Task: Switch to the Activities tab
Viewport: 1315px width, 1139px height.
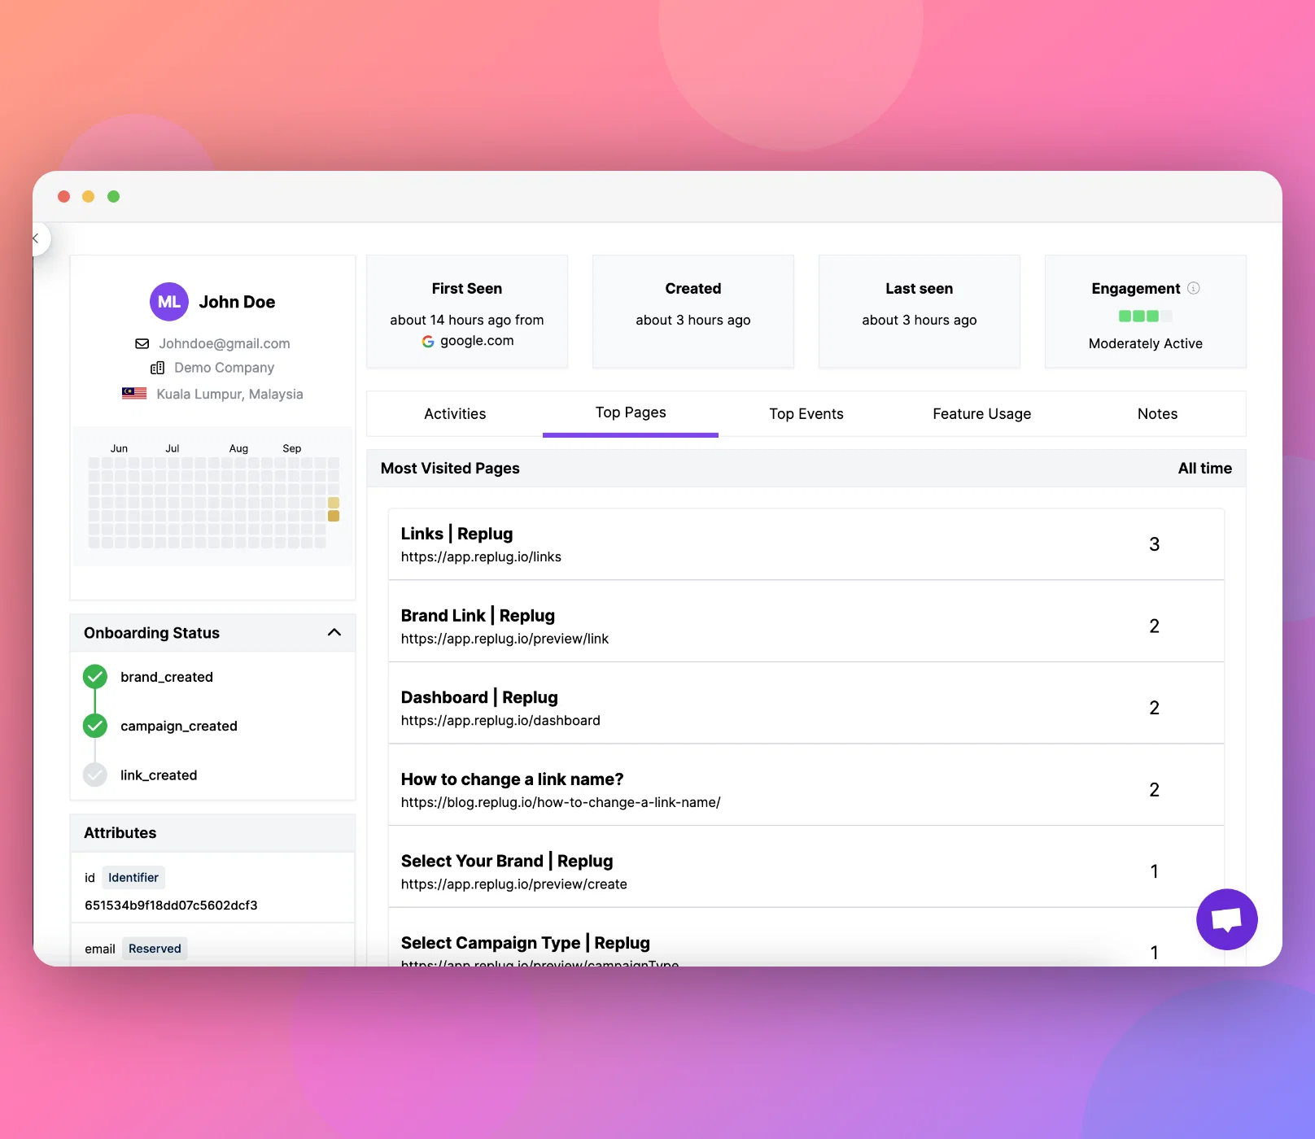Action: pos(455,414)
